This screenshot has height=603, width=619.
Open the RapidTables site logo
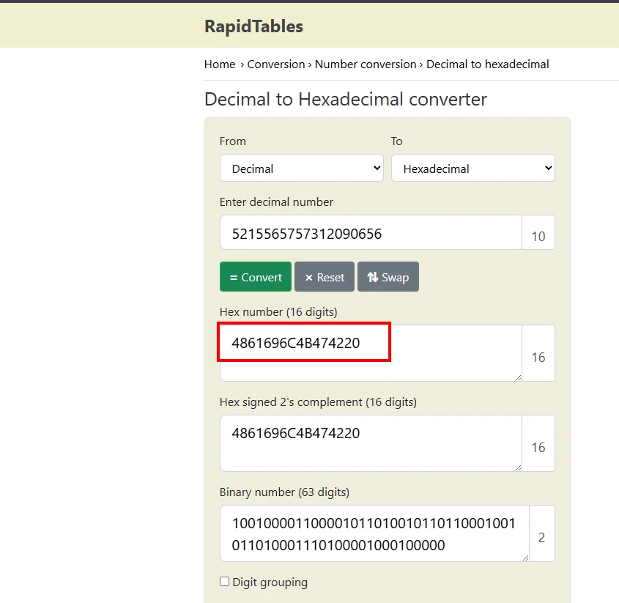pyautogui.click(x=254, y=26)
